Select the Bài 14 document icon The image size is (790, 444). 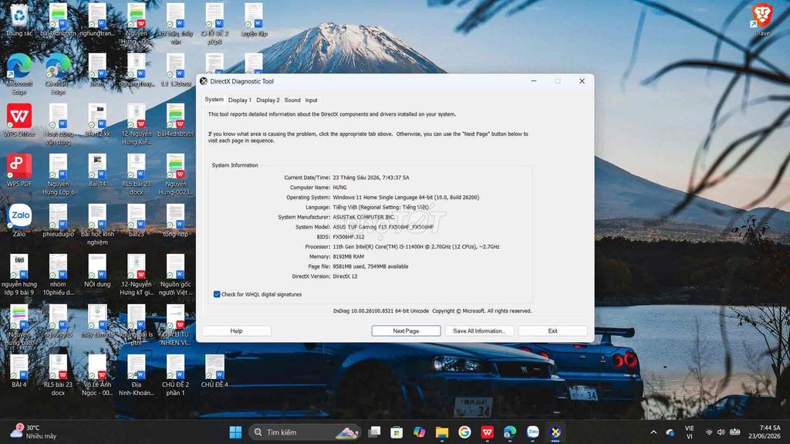pos(97,171)
